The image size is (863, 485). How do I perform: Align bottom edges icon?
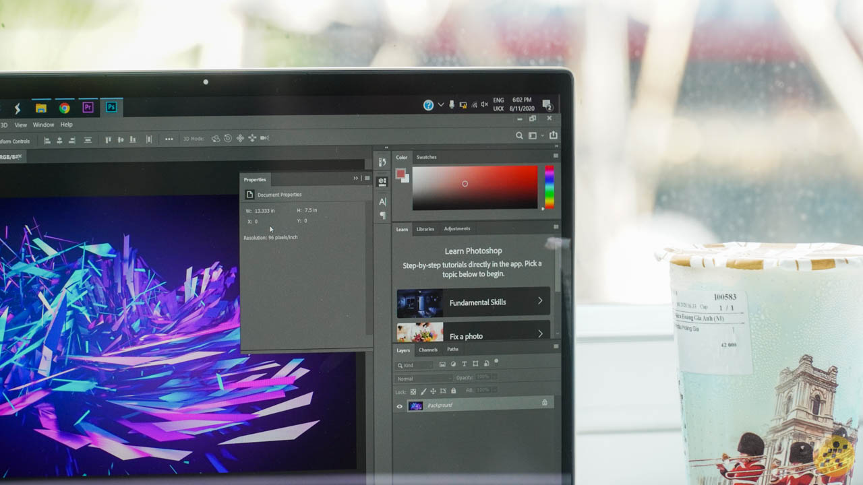click(133, 139)
